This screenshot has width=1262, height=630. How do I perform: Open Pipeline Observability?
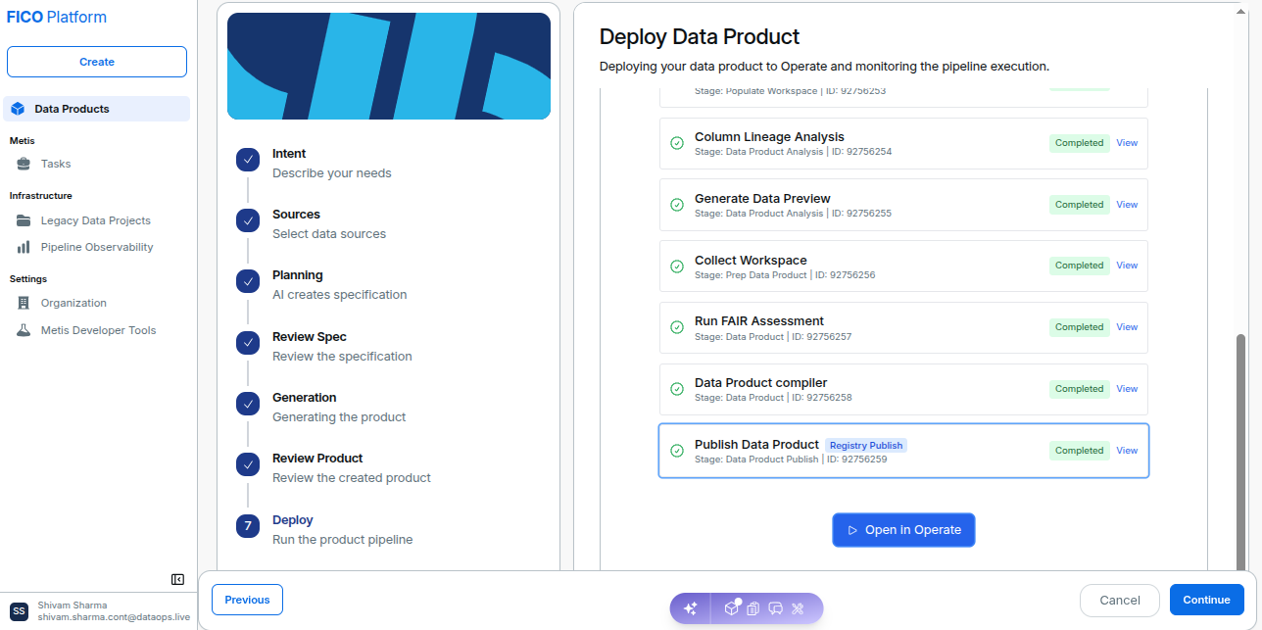[x=97, y=247]
